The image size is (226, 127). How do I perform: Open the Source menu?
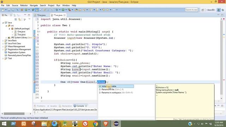pos(15,6)
